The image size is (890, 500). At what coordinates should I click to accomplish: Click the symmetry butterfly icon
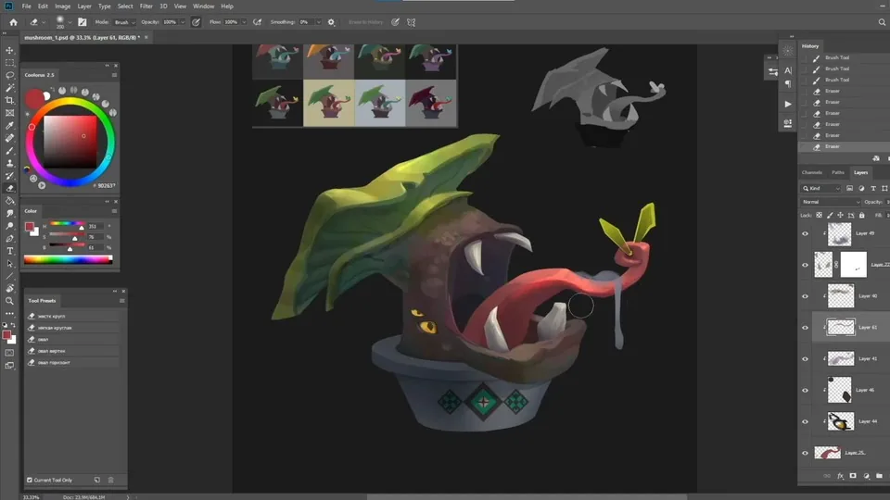412,22
